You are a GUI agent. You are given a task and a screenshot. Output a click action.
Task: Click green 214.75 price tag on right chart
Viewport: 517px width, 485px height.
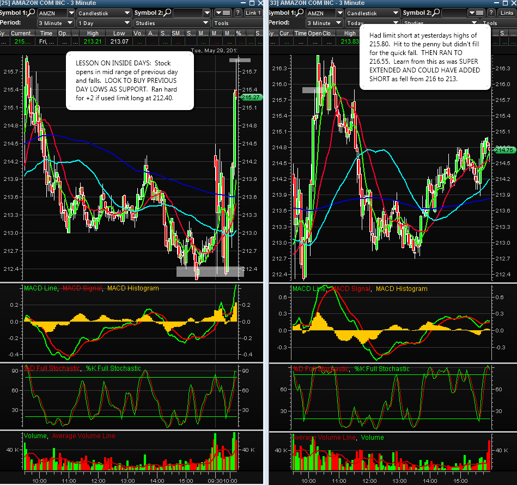pos(504,150)
